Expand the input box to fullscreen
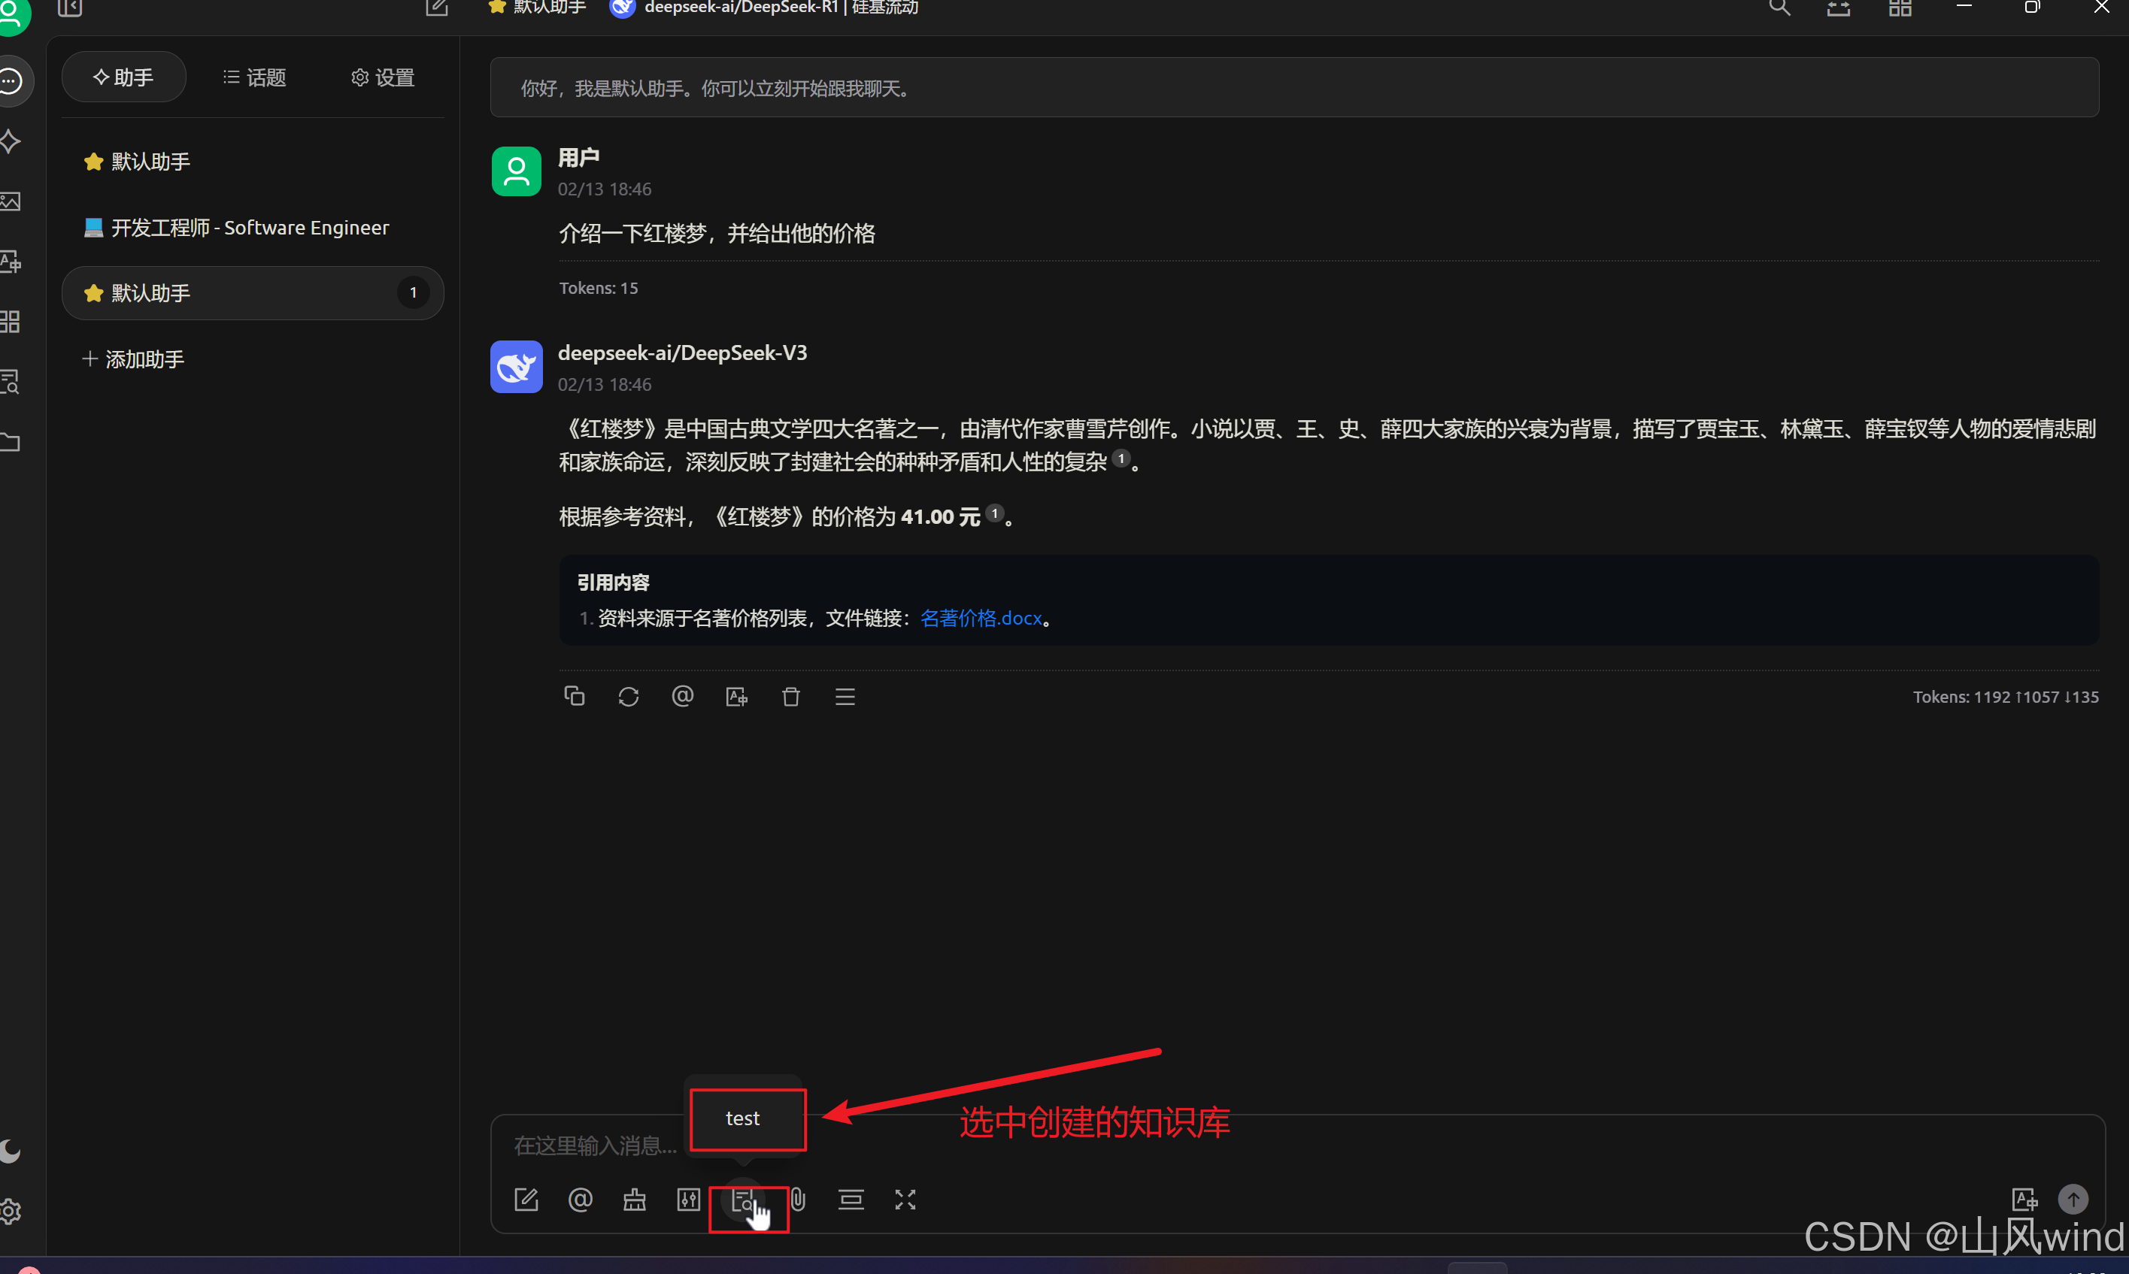The width and height of the screenshot is (2129, 1274). point(905,1200)
